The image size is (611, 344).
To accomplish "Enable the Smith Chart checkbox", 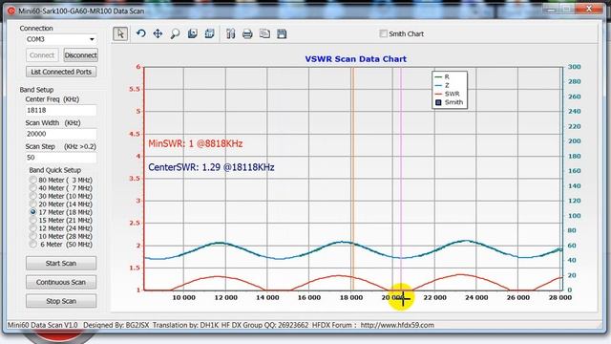I will click(384, 34).
